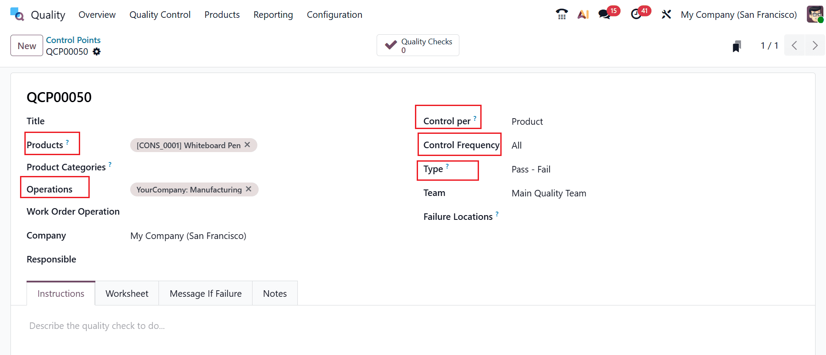Open the gear actions menu beside QCP00050
The height and width of the screenshot is (355, 826).
[97, 52]
